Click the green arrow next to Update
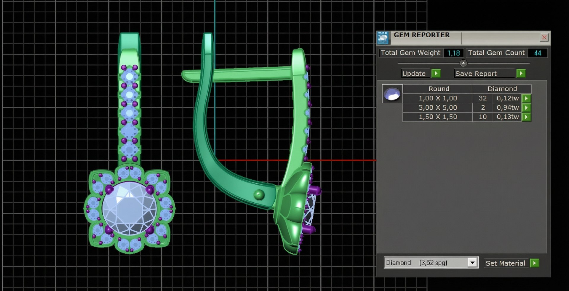The width and height of the screenshot is (569, 291). (436, 73)
